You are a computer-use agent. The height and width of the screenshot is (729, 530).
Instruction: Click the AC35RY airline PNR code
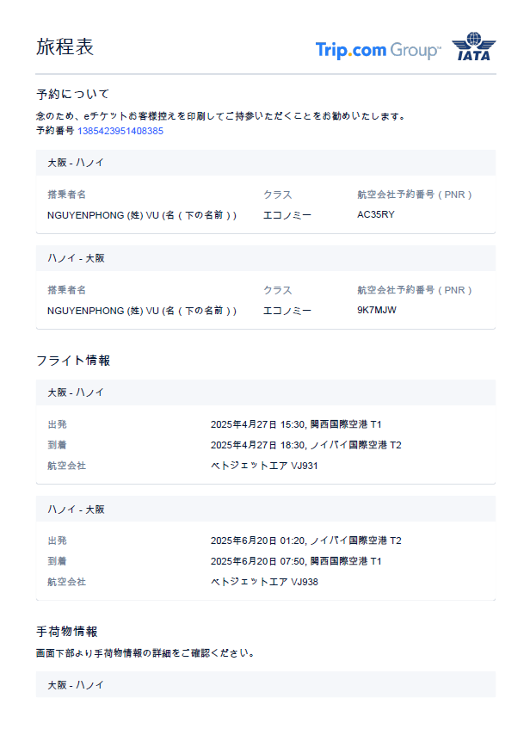pyautogui.click(x=376, y=214)
